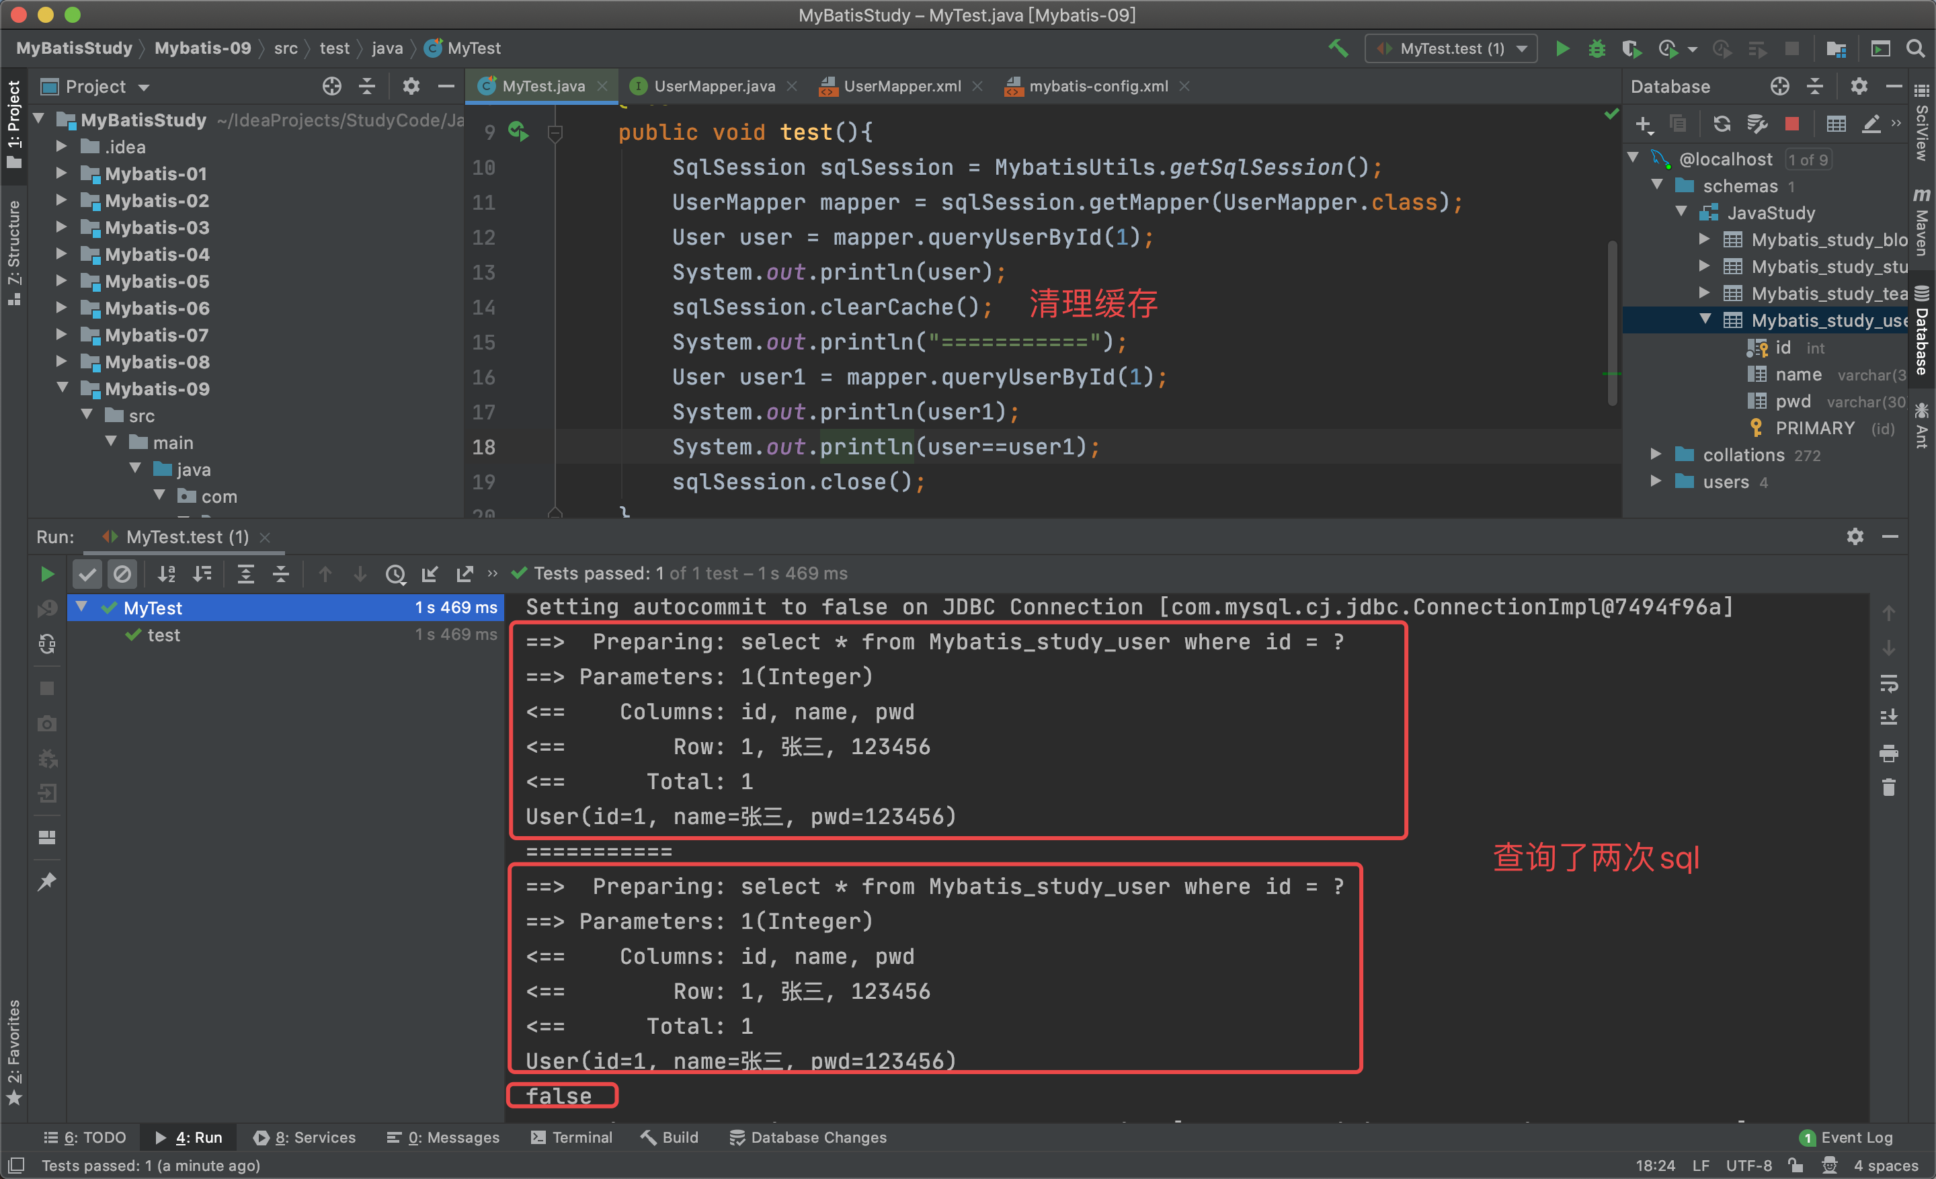Screen dimensions: 1936x1179
Task: Toggle Structure tool window
Action: tap(13, 251)
